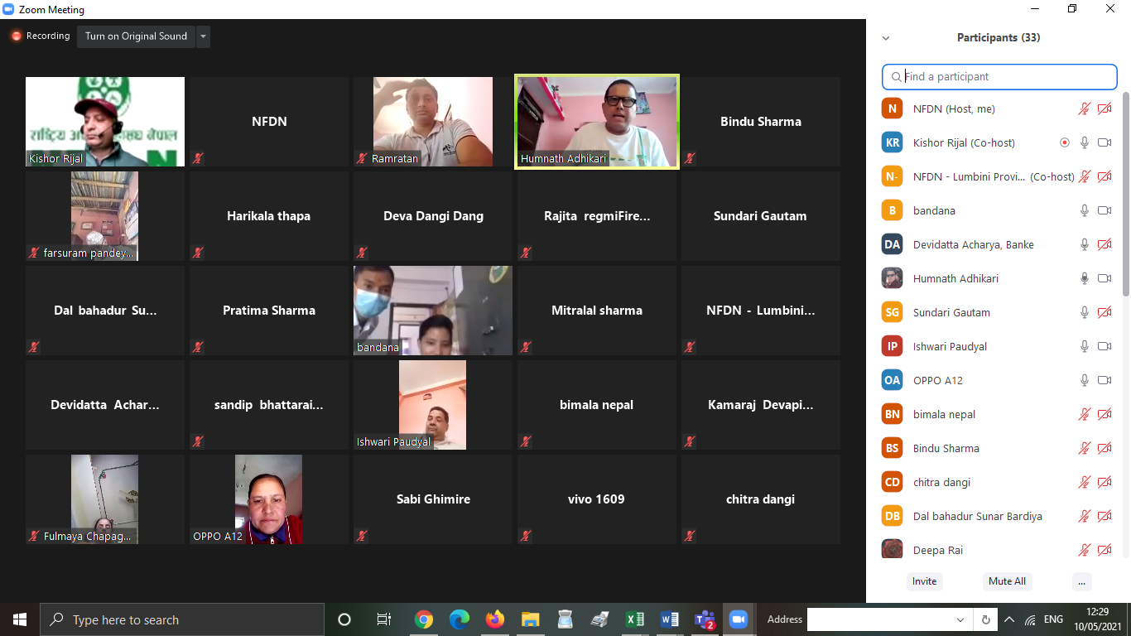The width and height of the screenshot is (1131, 636).
Task: Toggle microphone for Sundari Gautam in the list
Action: tap(1084, 313)
